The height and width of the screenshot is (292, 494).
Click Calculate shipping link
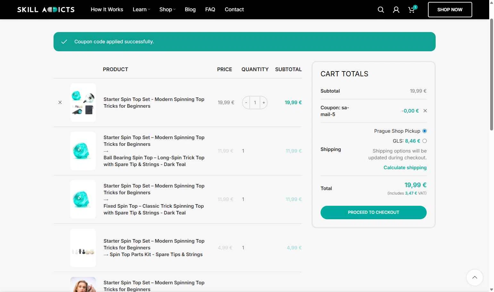point(405,168)
